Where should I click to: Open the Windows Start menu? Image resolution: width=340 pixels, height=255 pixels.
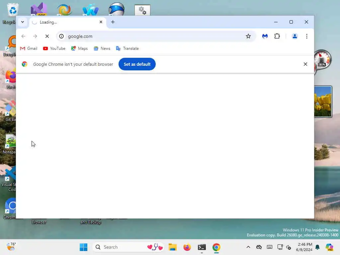coord(83,247)
